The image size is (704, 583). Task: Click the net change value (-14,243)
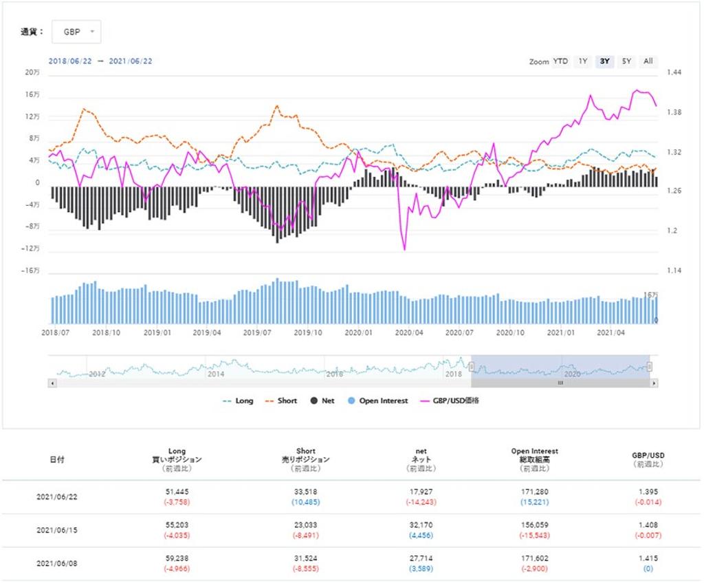click(x=421, y=502)
